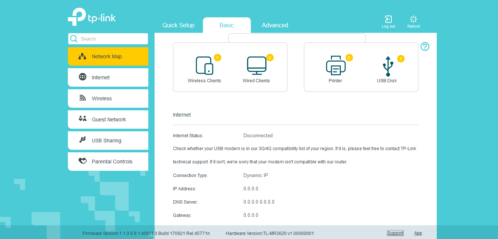This screenshot has height=239, width=498.
Task: Click the Reboot icon
Action: pos(414,20)
